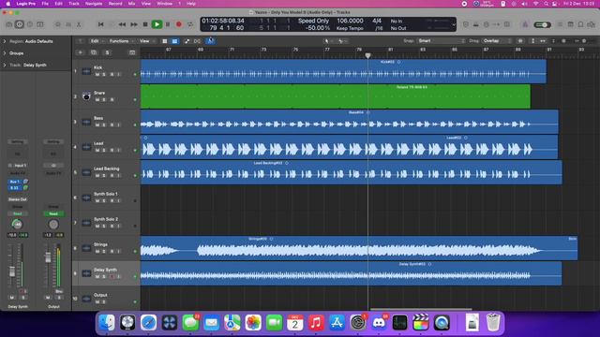This screenshot has height=337, width=600.
Task: Click Read automation mode on Output strip
Action: (53, 213)
